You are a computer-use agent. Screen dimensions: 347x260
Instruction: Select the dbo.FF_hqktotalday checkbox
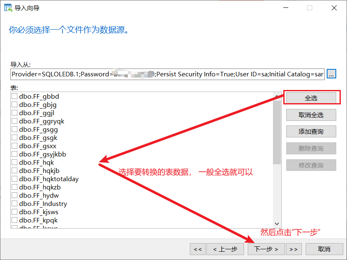[14, 179]
